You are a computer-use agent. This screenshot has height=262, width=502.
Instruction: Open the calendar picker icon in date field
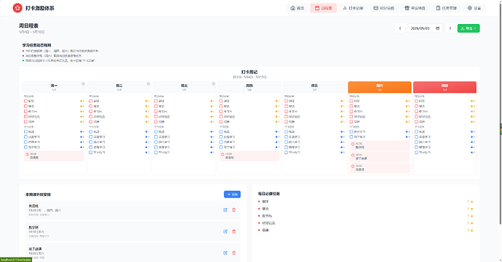point(438,28)
